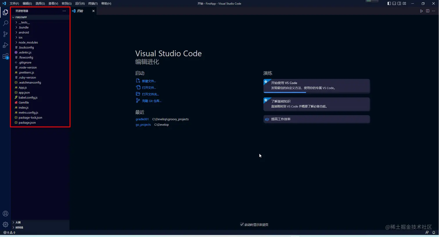This screenshot has width=439, height=237.
Task: Open the 选择(S) menu
Action: (40, 3)
